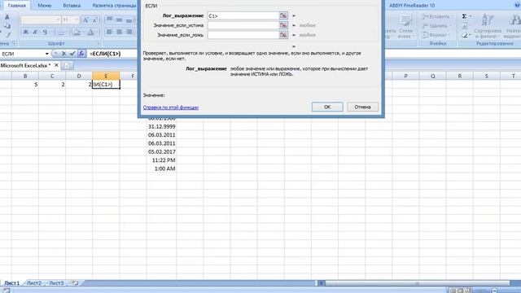Viewport: 521px width, 293px height.
Task: Open the Вставка ribbon tab
Action: point(72,6)
